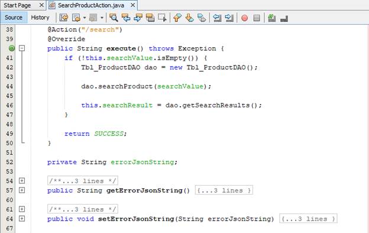Collapse the execute() method fold
Screen dimensions: 369x233
(22, 48)
